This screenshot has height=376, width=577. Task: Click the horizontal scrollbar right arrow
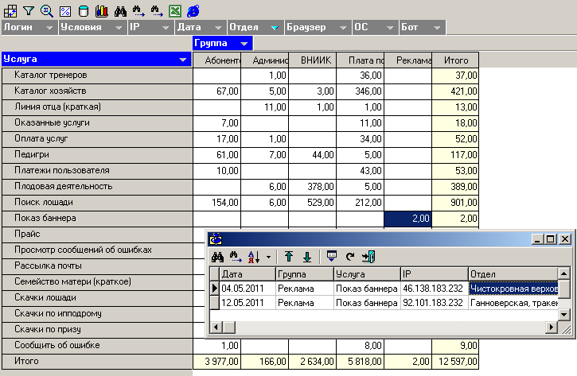pos(552,328)
